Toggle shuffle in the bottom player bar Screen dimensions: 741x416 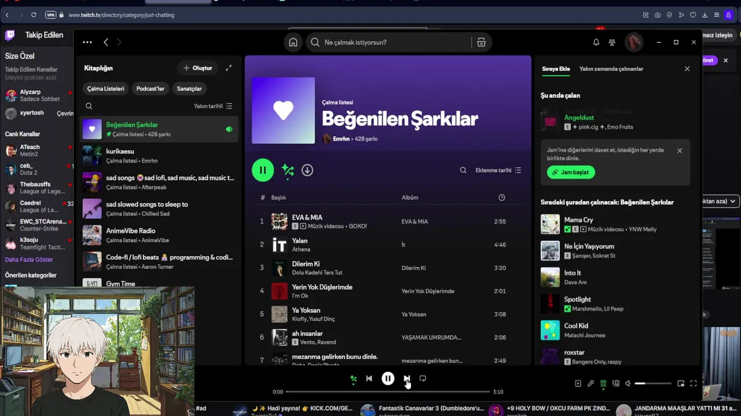pyautogui.click(x=354, y=379)
